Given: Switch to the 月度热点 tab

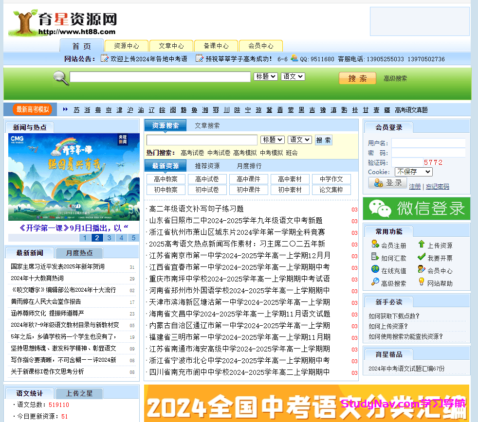Looking at the screenshot, I should pos(80,252).
